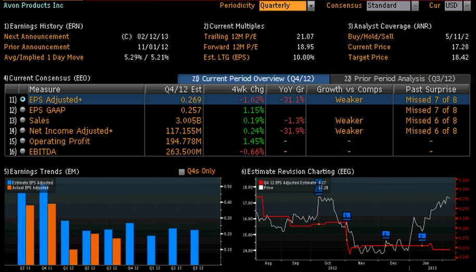Image resolution: width=476 pixels, height=272 pixels.
Task: Click the EPS Adjusted+ estimate 0.269
Action: click(191, 100)
